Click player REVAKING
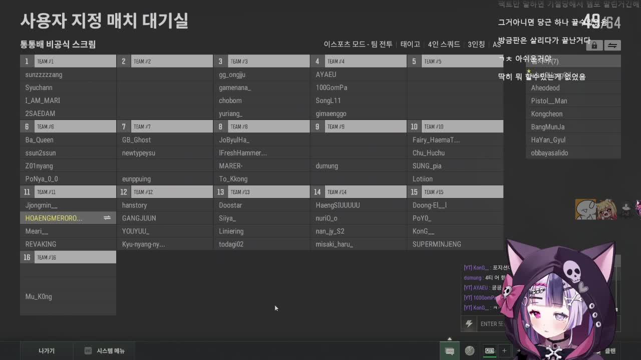 tap(41, 244)
